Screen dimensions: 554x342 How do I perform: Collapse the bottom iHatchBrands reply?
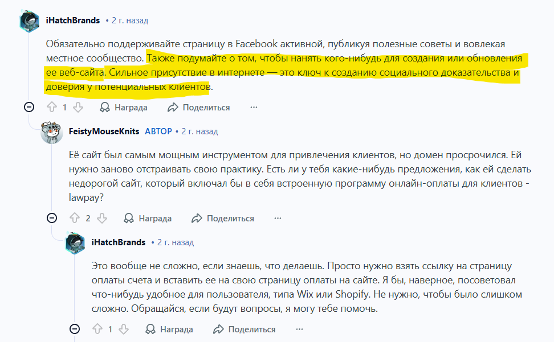click(74, 328)
